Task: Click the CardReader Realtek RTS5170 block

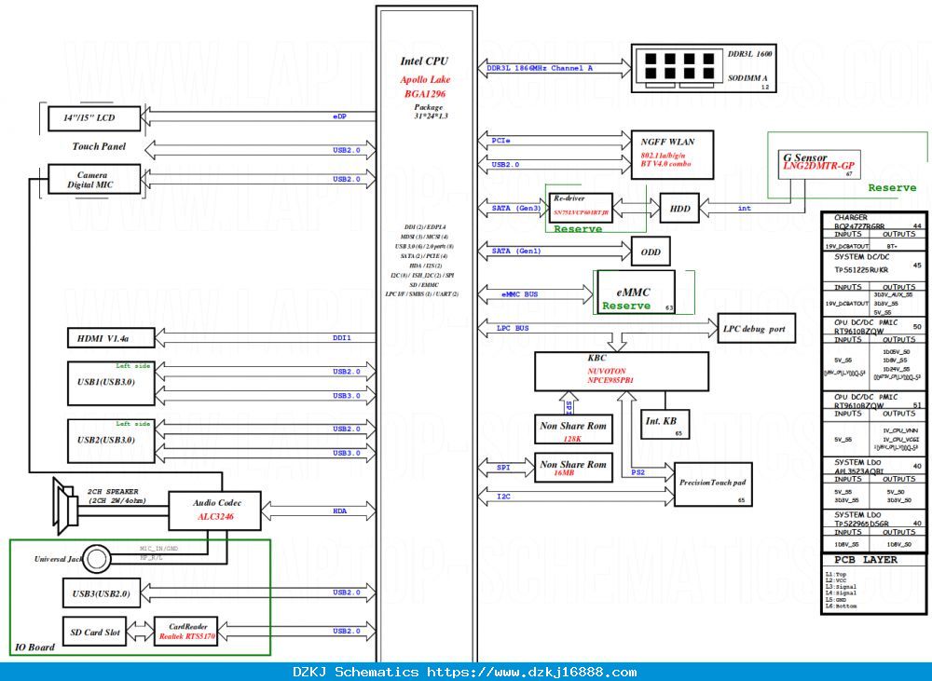Action: [x=186, y=632]
